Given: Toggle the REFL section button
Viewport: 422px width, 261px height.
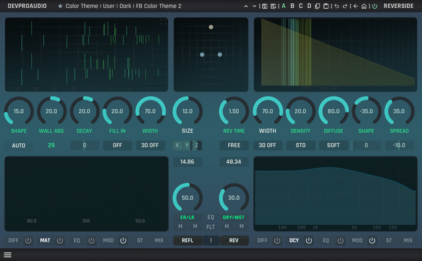Looking at the screenshot, I should click(x=187, y=241).
